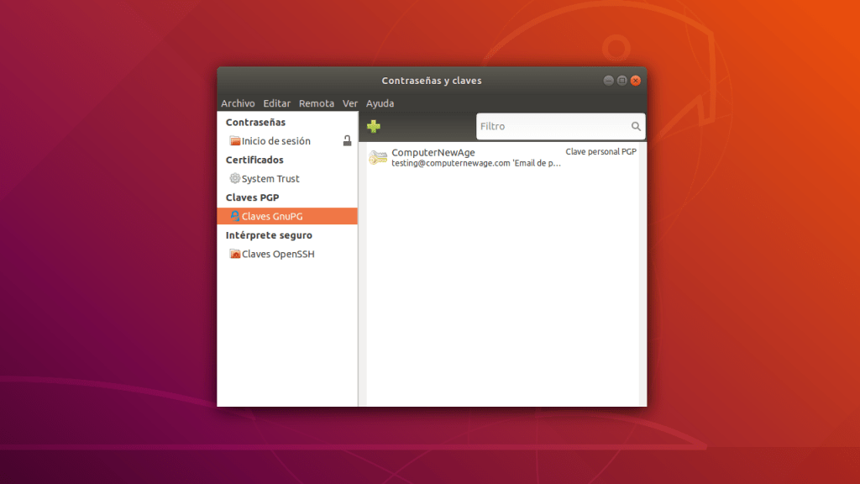Open the Archivo menu
Viewport: 860px width, 484px height.
click(238, 103)
